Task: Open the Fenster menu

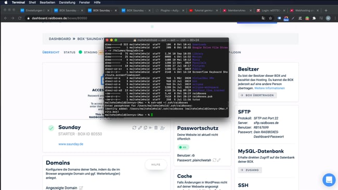Action: click(x=84, y=3)
